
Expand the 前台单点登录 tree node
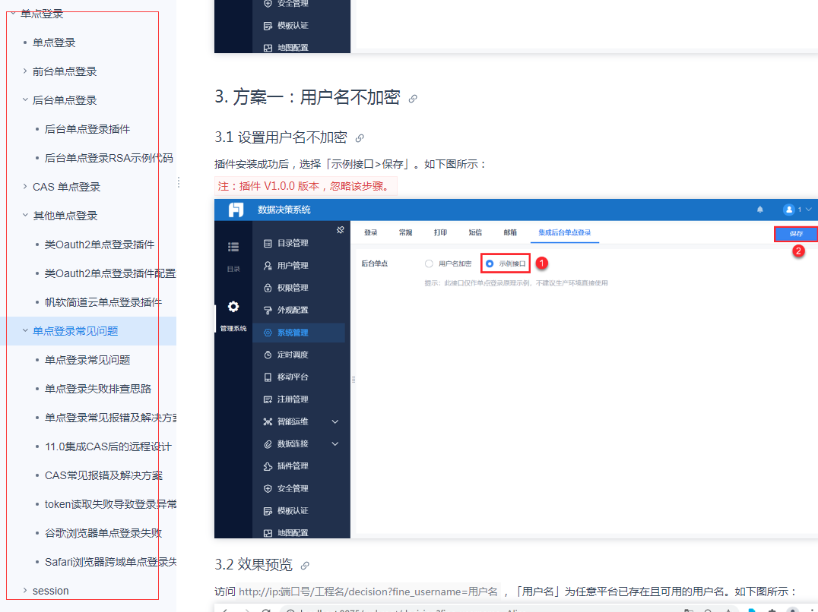click(x=24, y=71)
